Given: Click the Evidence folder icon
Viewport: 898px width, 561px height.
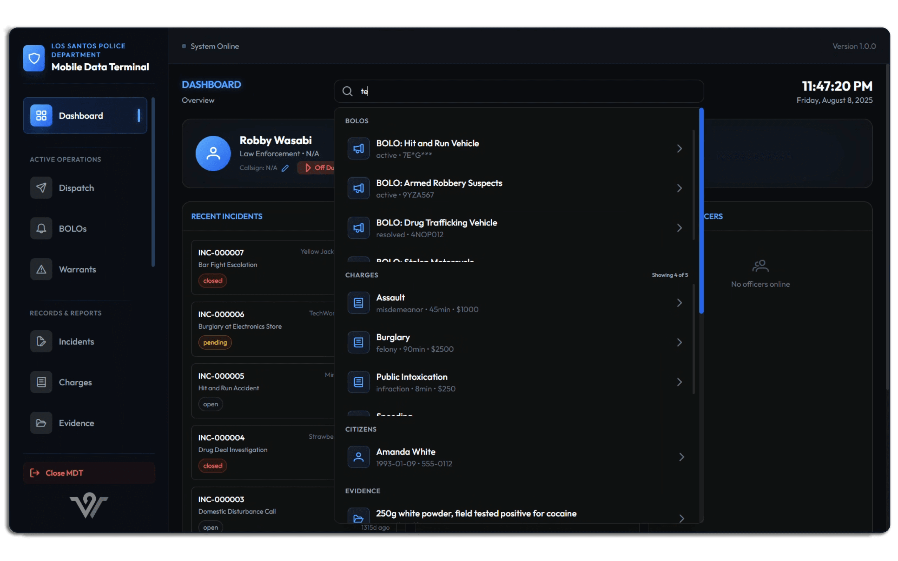Looking at the screenshot, I should [x=41, y=423].
